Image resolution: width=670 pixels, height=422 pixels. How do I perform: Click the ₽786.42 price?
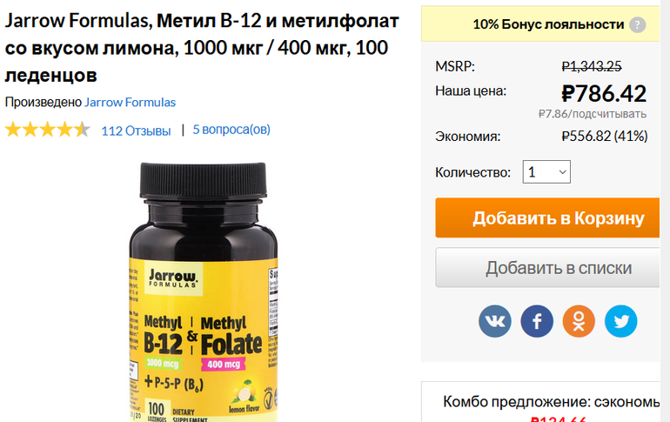pyautogui.click(x=604, y=94)
